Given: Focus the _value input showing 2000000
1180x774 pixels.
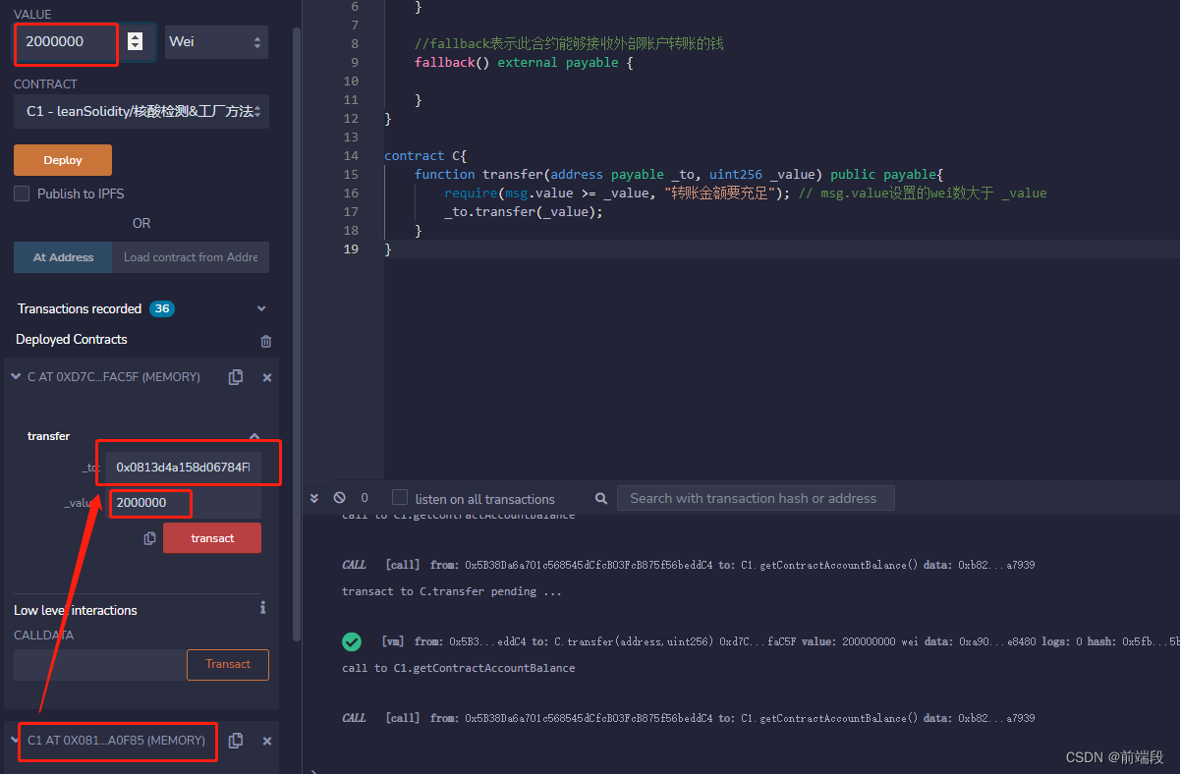Looking at the screenshot, I should pyautogui.click(x=185, y=503).
